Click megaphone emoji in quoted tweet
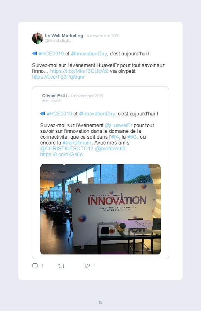Image resolution: width=201 pixels, height=311 pixels. coord(43,113)
